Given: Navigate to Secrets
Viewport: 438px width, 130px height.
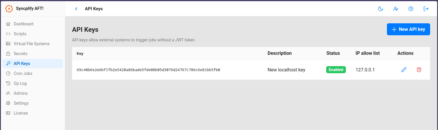Looking at the screenshot, I should 20,54.
